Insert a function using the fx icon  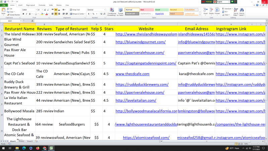point(32,21)
